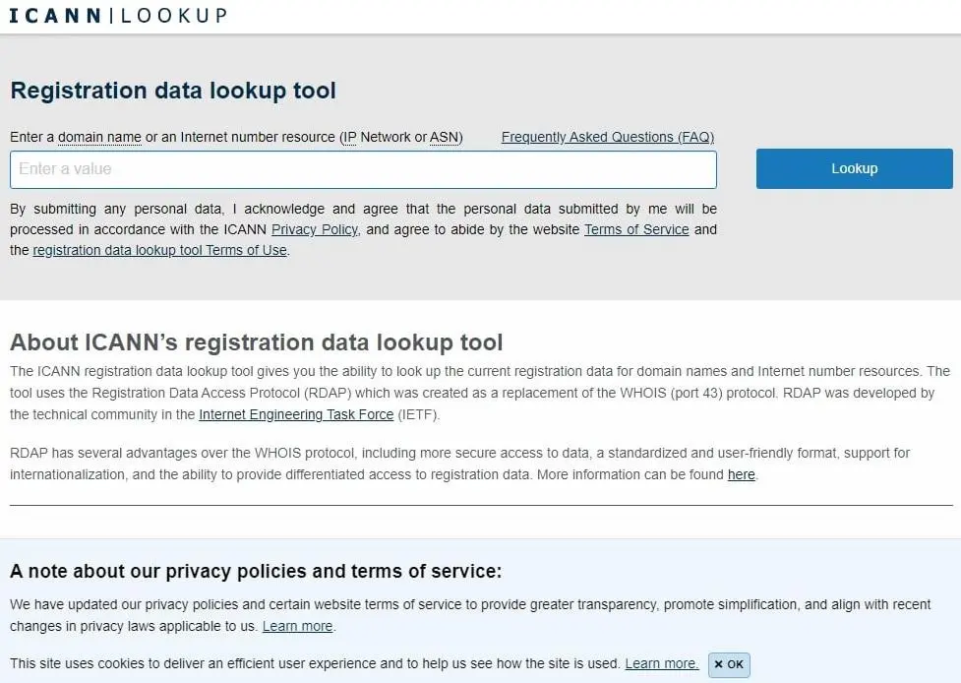
Task: Open registration data lookup tool Terms of Use
Action: (x=159, y=250)
